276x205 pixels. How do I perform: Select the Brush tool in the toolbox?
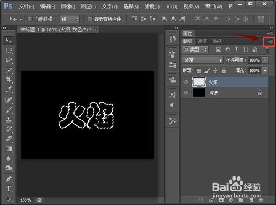coord(8,110)
